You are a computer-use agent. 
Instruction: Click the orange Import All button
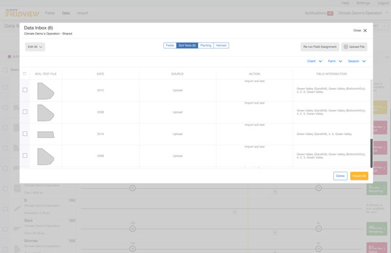pos(359,176)
